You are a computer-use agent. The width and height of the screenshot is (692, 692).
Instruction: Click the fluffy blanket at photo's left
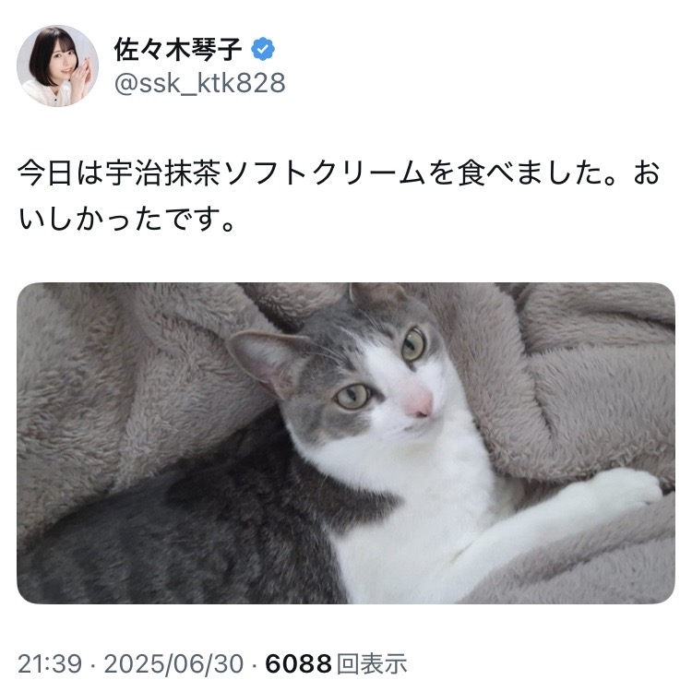tap(111, 397)
